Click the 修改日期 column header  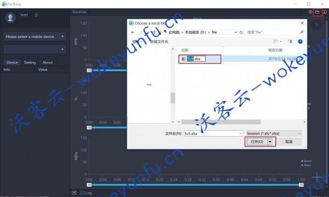pyautogui.click(x=275, y=50)
